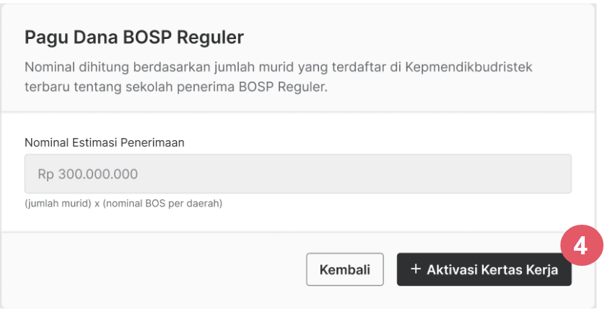Click the description paragraph about BOSP Reguler

(x=278, y=77)
